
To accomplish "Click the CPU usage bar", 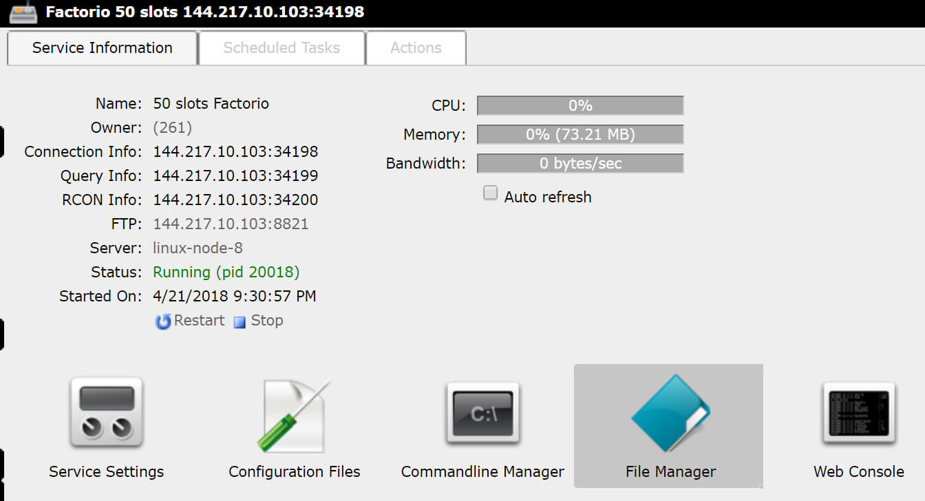I will (x=580, y=105).
